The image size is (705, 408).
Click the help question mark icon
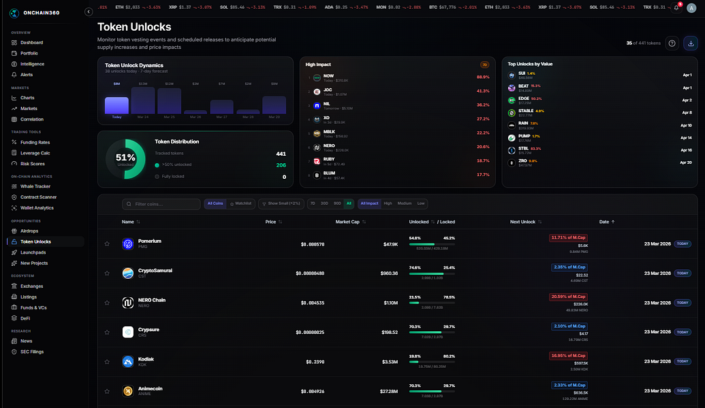(672, 43)
